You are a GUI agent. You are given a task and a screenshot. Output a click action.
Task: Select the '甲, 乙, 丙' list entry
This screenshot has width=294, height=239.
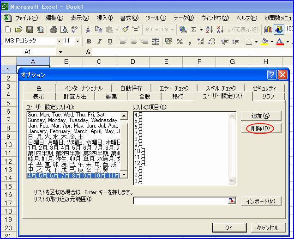point(73,170)
